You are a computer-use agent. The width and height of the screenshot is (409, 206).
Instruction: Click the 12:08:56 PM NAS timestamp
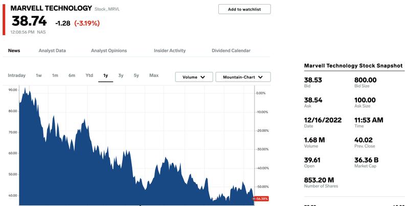[x=28, y=32]
